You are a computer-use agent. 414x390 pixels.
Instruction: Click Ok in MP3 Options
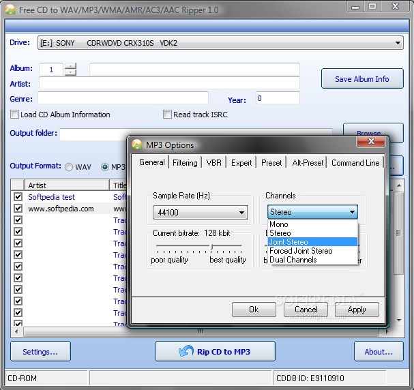click(254, 310)
